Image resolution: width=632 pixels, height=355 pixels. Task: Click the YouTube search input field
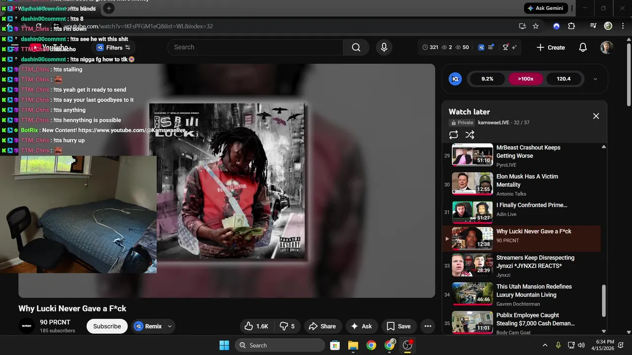[x=255, y=47]
